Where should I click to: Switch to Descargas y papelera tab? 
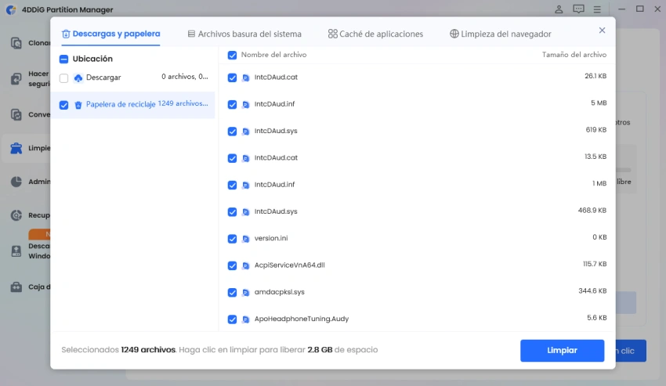coord(110,34)
